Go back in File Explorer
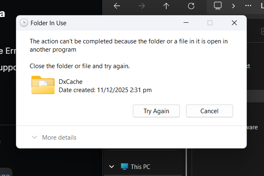The height and width of the screenshot is (176, 264). click(117, 6)
